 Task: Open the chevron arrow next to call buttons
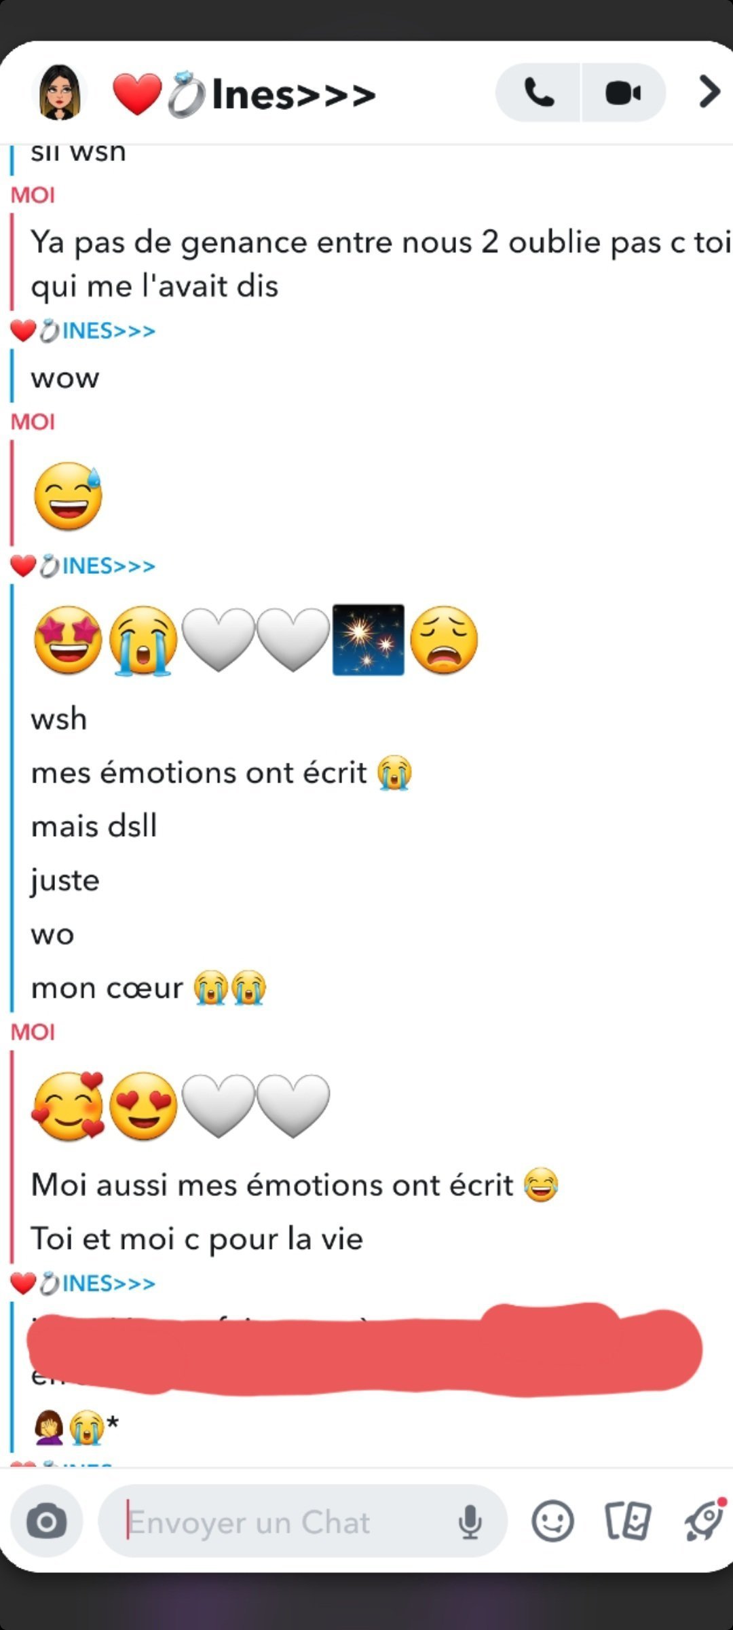(709, 92)
